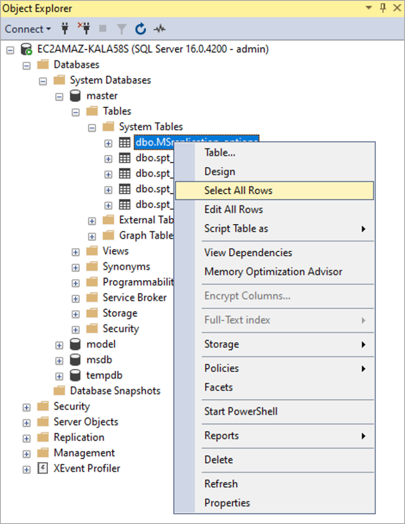Collapse the Databases node
The height and width of the screenshot is (524, 405).
click(27, 65)
